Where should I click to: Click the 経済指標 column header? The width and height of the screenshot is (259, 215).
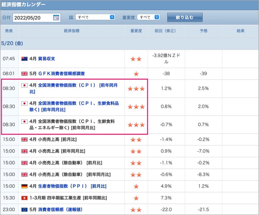[72, 31]
